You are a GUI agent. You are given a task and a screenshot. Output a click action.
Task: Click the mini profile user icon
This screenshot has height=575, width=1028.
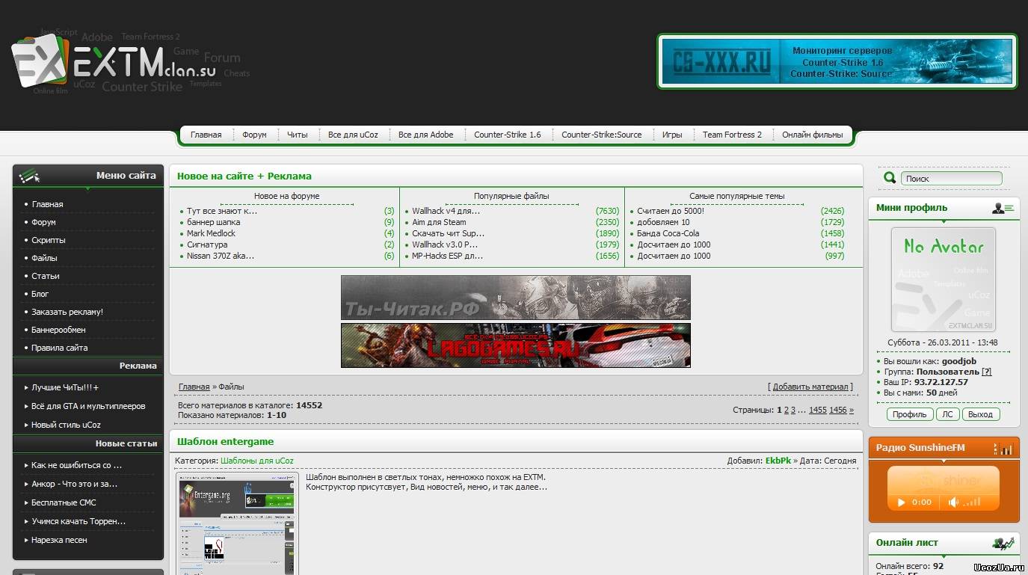[x=1003, y=208]
